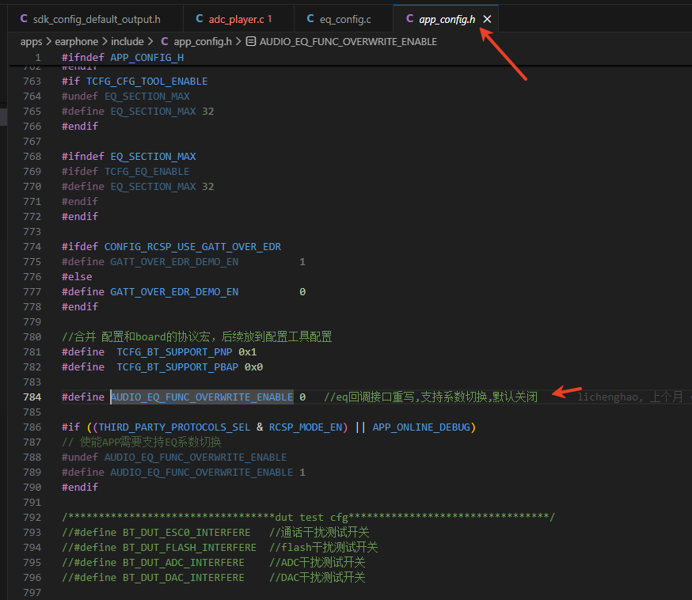Switch to the sdk_config_default_output.h tab

coord(95,19)
